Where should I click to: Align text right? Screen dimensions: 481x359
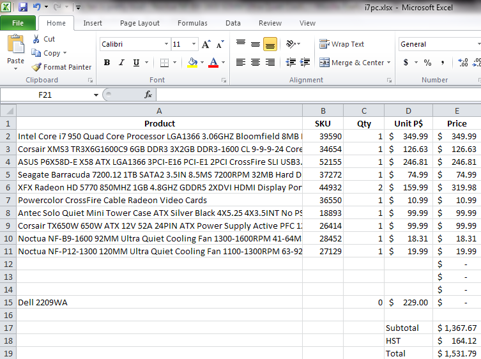(x=270, y=63)
